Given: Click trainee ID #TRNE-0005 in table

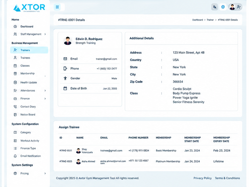Looking at the screenshot, I should click(66, 161).
